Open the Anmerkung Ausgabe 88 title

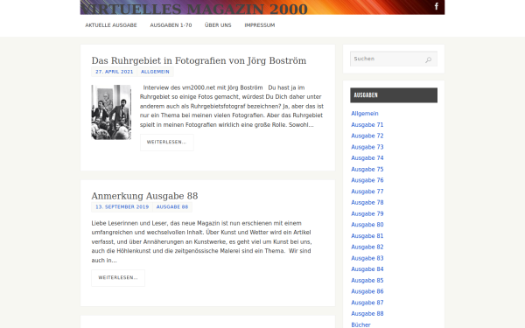(x=144, y=196)
